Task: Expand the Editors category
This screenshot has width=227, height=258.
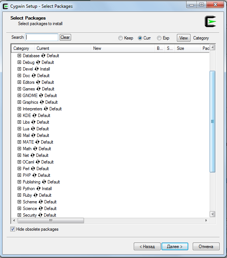Action: (x=20, y=82)
